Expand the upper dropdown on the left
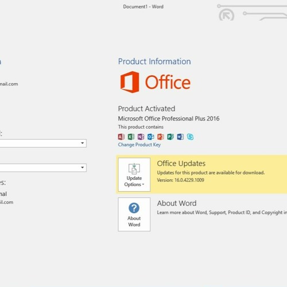 (x=83, y=143)
